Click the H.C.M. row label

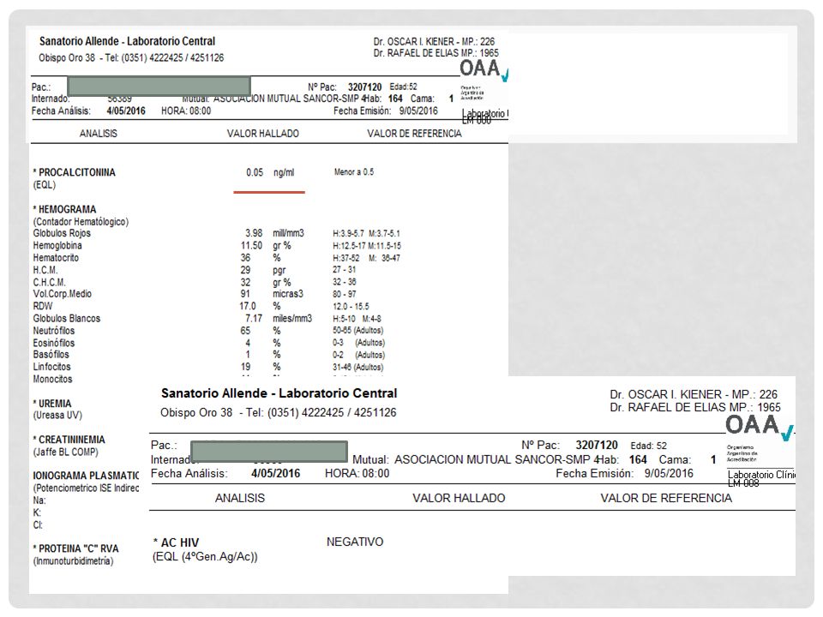tap(45, 270)
